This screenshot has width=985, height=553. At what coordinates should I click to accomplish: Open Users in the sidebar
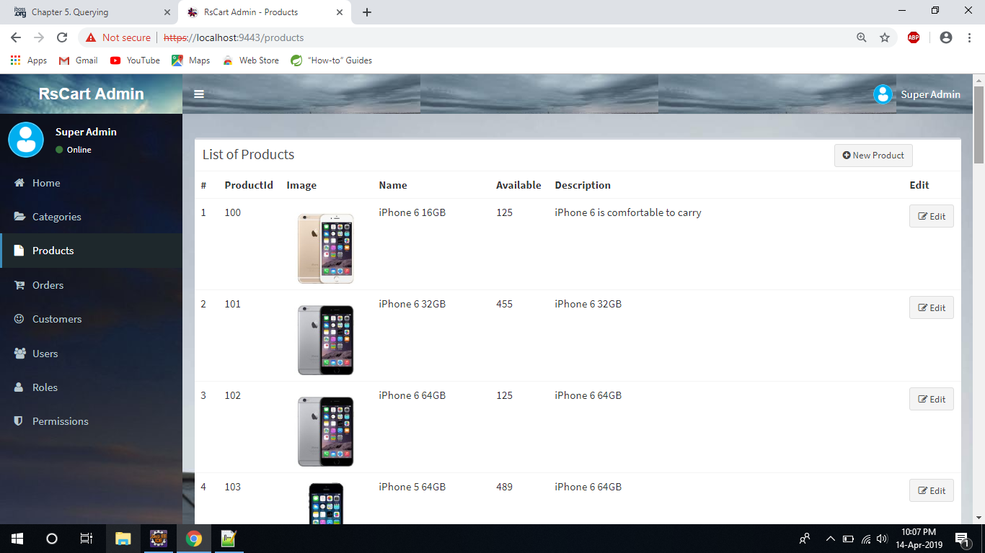pos(91,354)
